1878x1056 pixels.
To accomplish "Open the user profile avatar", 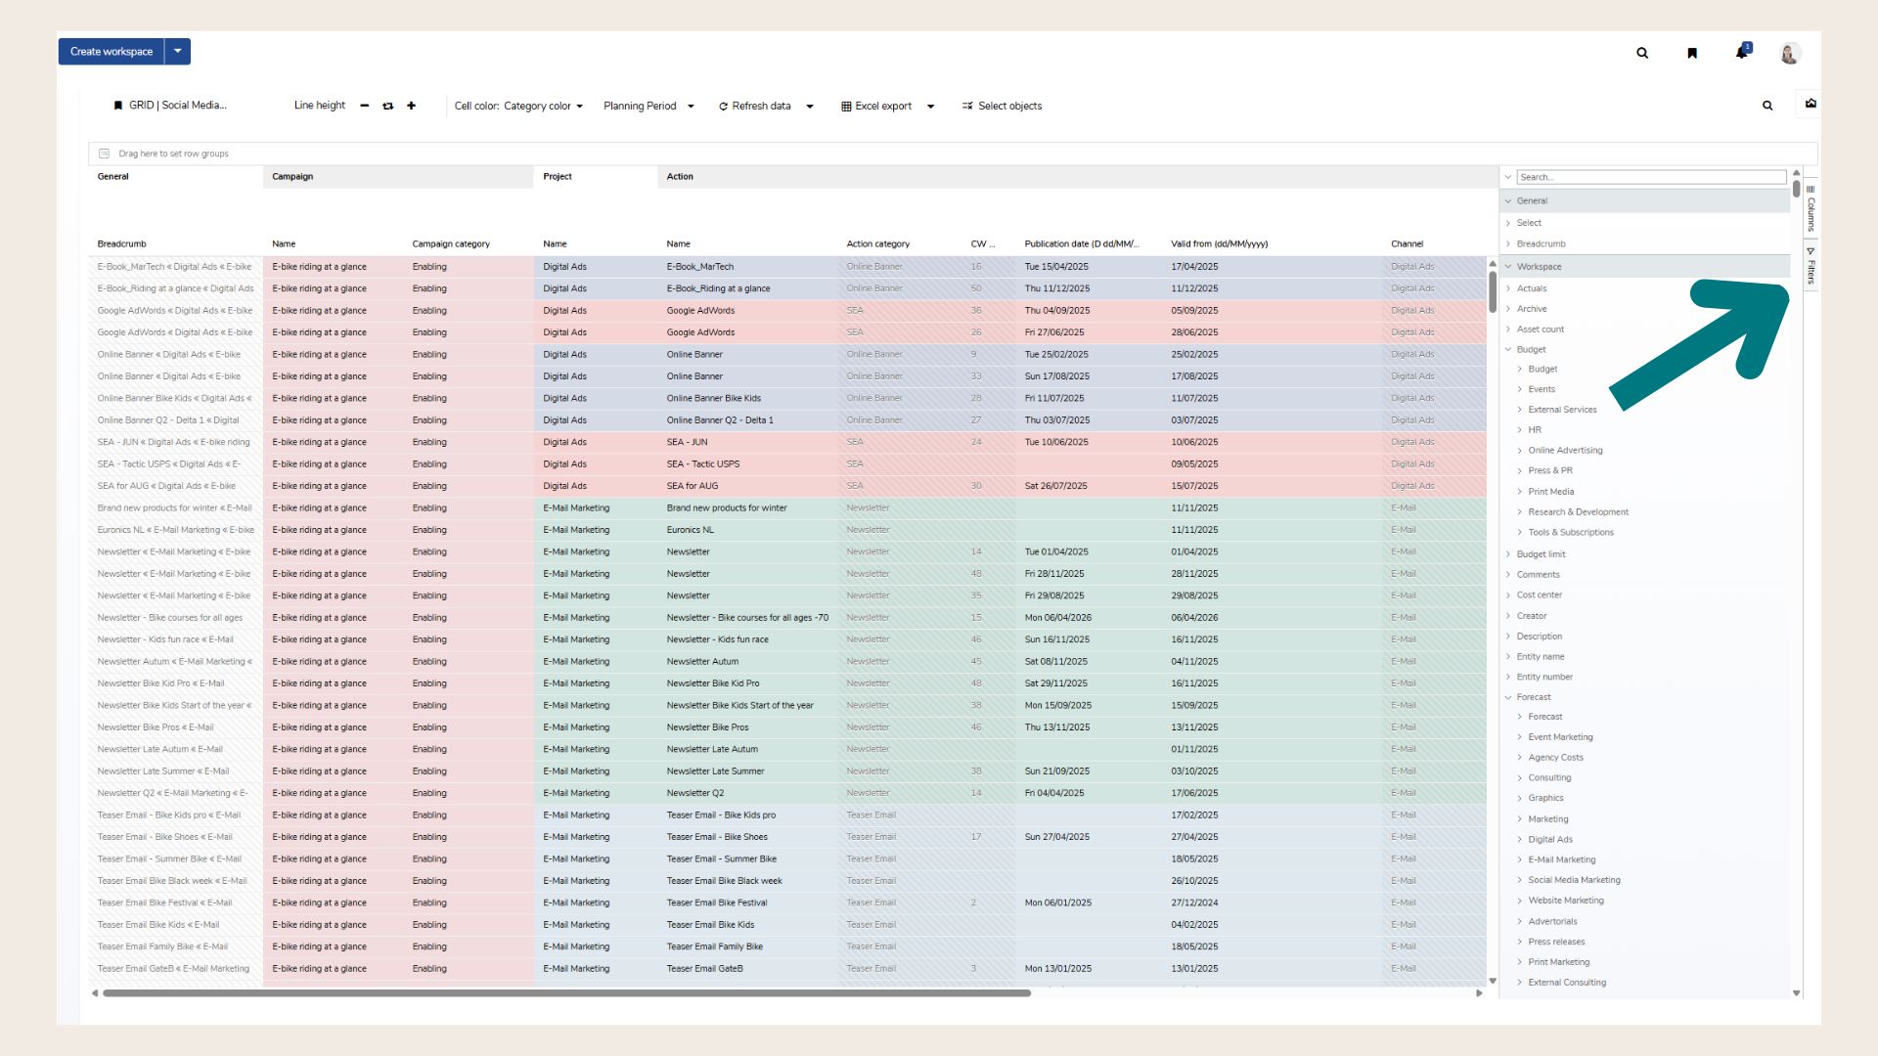I will 1790,53.
